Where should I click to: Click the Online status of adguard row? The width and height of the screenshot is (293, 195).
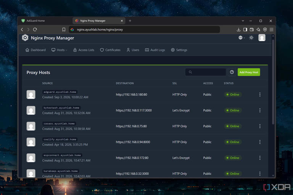coord(233,94)
